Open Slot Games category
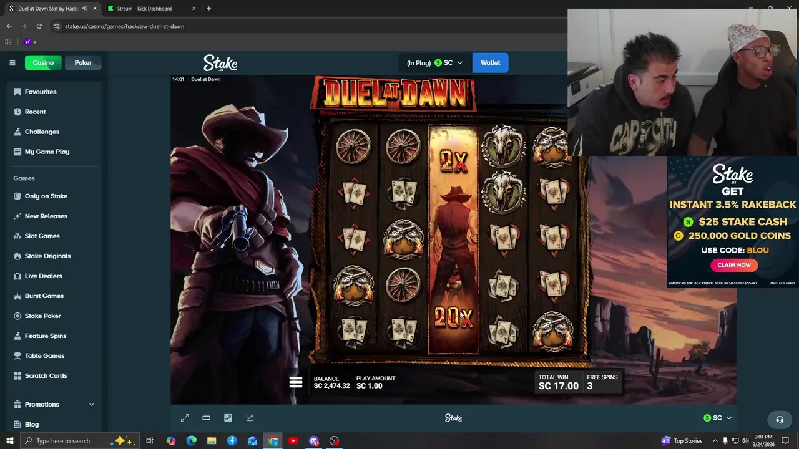Viewport: 799px width, 449px height. pos(42,236)
